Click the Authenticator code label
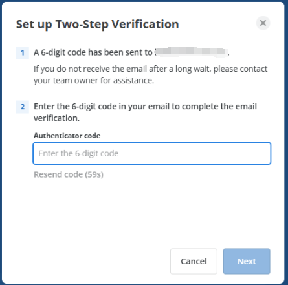 click(x=67, y=136)
